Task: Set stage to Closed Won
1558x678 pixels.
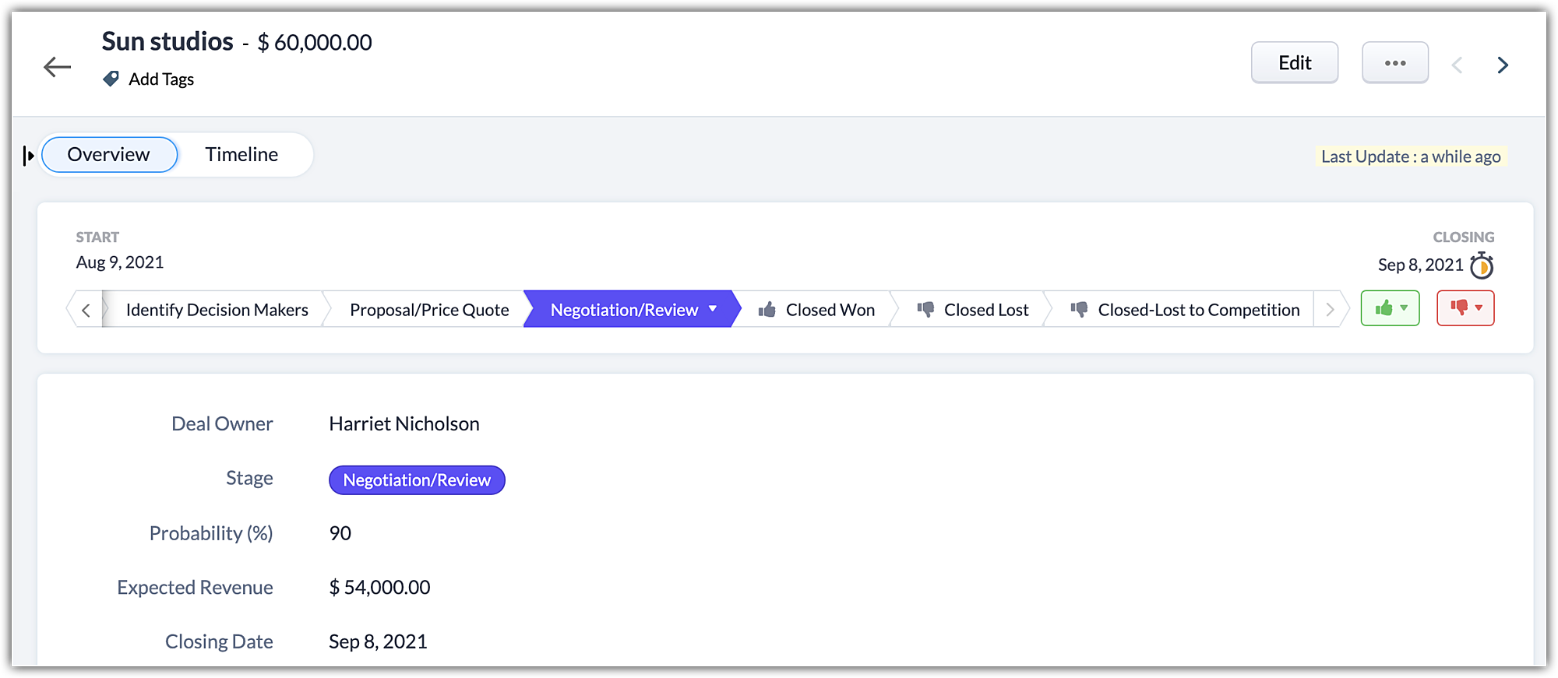Action: coord(816,310)
